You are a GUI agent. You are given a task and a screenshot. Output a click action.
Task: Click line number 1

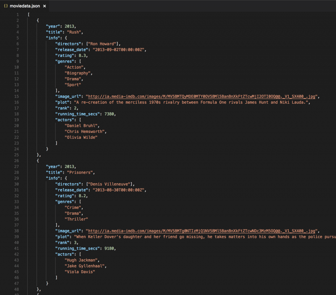[x=18, y=14]
